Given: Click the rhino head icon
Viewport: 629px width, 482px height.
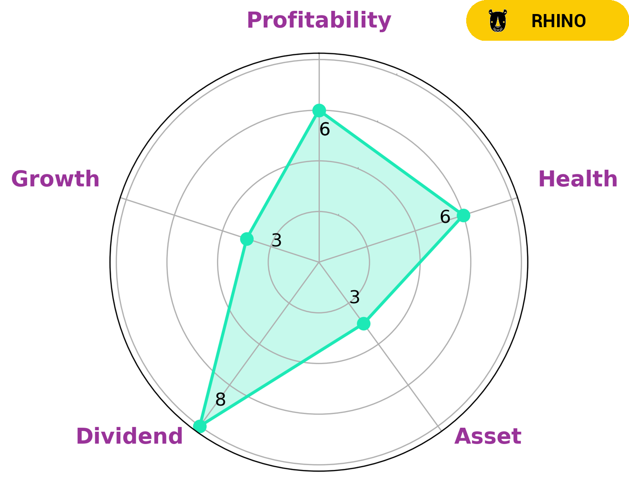Looking at the screenshot, I should (x=498, y=21).
